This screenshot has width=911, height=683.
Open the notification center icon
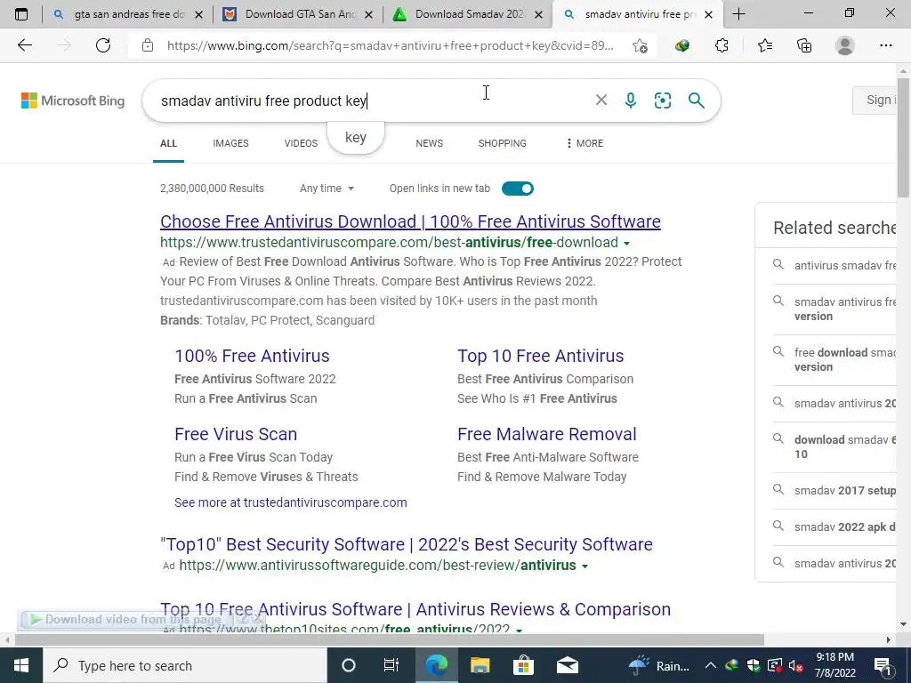pyautogui.click(x=883, y=666)
